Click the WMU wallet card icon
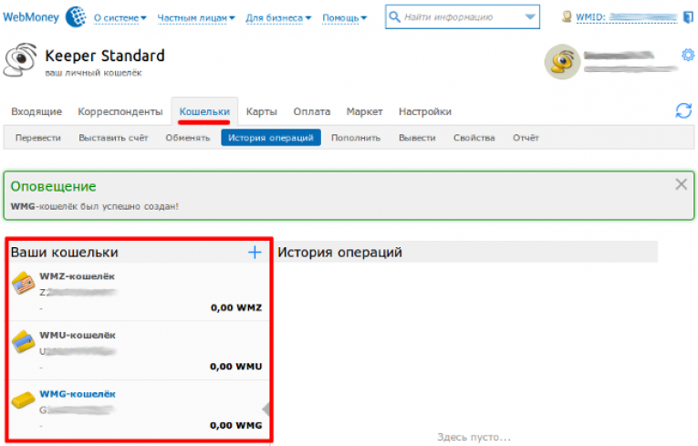Viewport: 698px width, 446px height. tap(23, 342)
